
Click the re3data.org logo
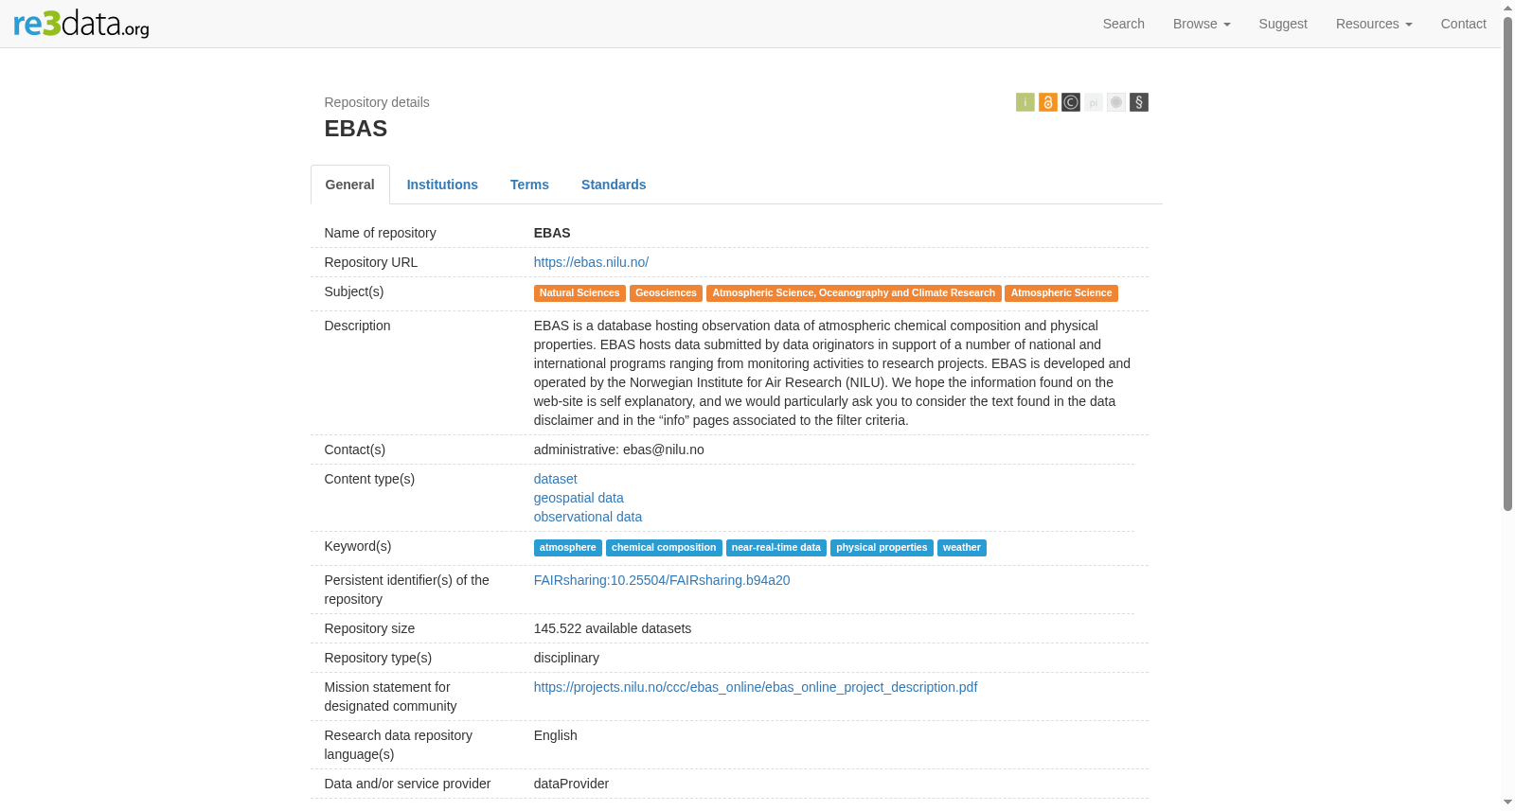click(x=81, y=24)
